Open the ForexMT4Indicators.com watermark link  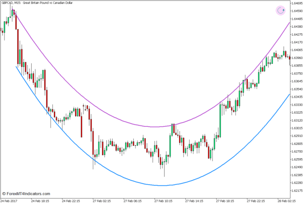26,193
